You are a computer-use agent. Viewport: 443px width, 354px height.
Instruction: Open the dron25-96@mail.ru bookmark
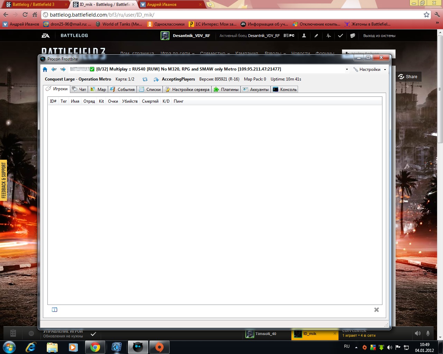point(67,24)
